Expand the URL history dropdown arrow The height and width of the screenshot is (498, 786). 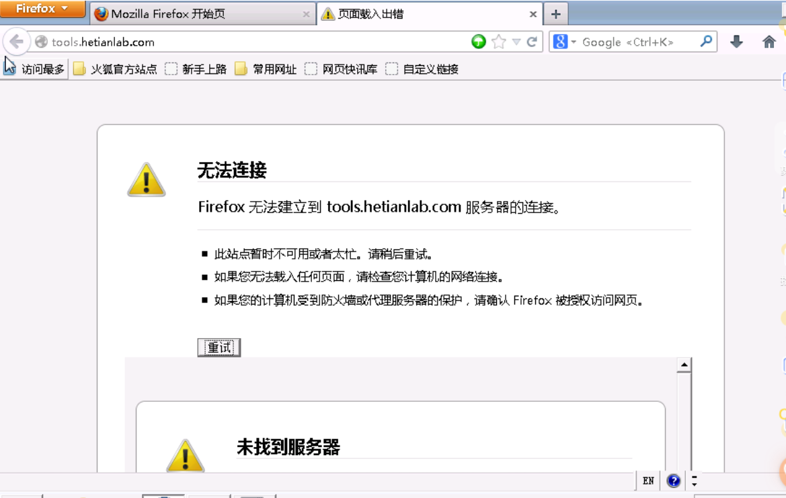pos(516,42)
